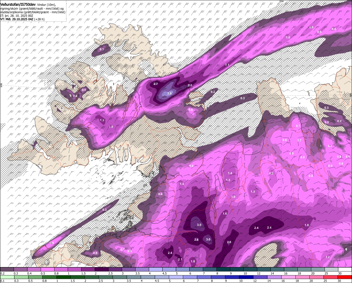Pick the white swatch labelled 30, upper legend row
Image resolution: width=352 pixels, height=283 pixels.
click(345, 270)
